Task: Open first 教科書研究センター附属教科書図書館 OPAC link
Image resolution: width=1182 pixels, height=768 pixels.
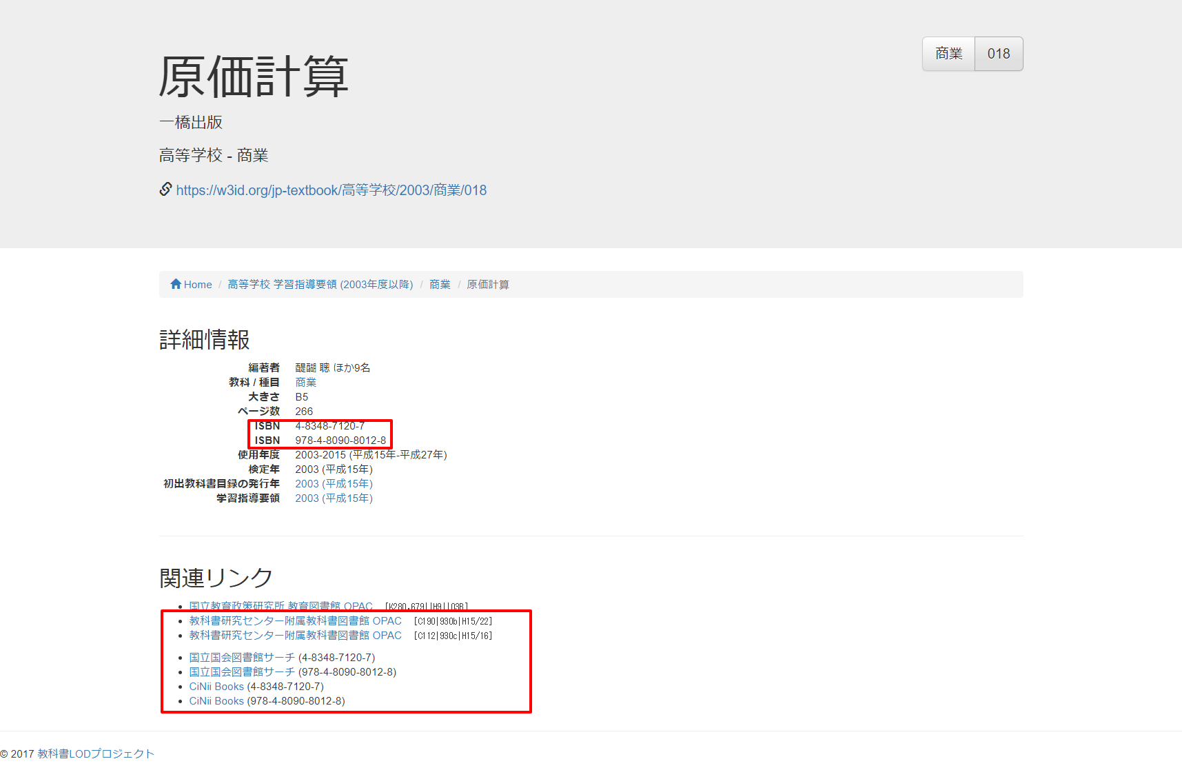Action: 295,620
